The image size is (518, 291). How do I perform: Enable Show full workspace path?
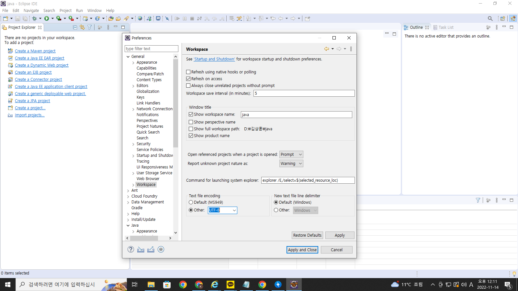191,129
